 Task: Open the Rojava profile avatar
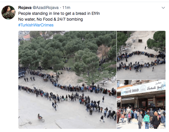pos(8,13)
